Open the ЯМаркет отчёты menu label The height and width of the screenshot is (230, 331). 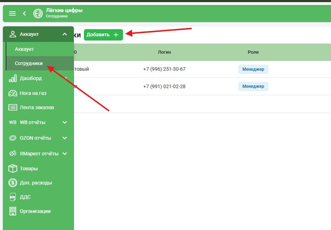39,153
